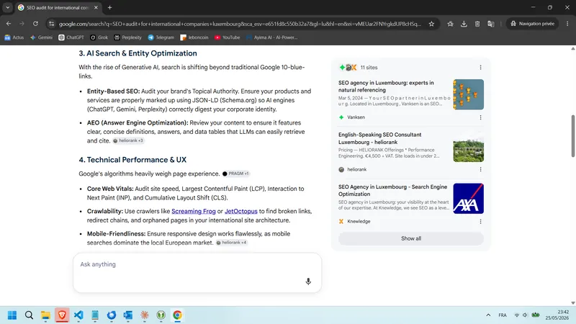Expand the system tray hidden icons
The width and height of the screenshot is (576, 324).
point(488,315)
